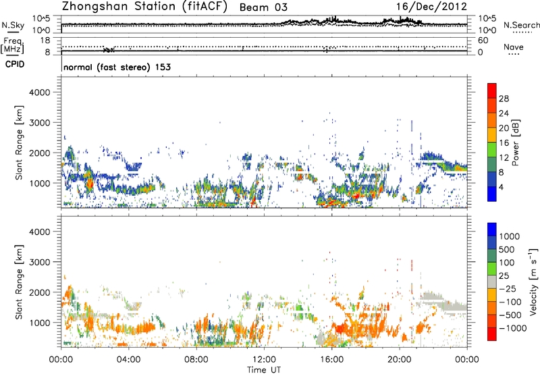Click the "500" label on the velocity color bar

click(507, 249)
